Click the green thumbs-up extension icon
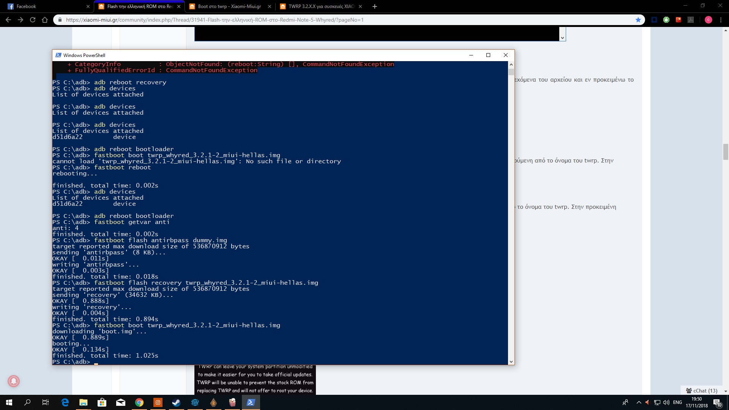The image size is (729, 410). click(x=666, y=20)
